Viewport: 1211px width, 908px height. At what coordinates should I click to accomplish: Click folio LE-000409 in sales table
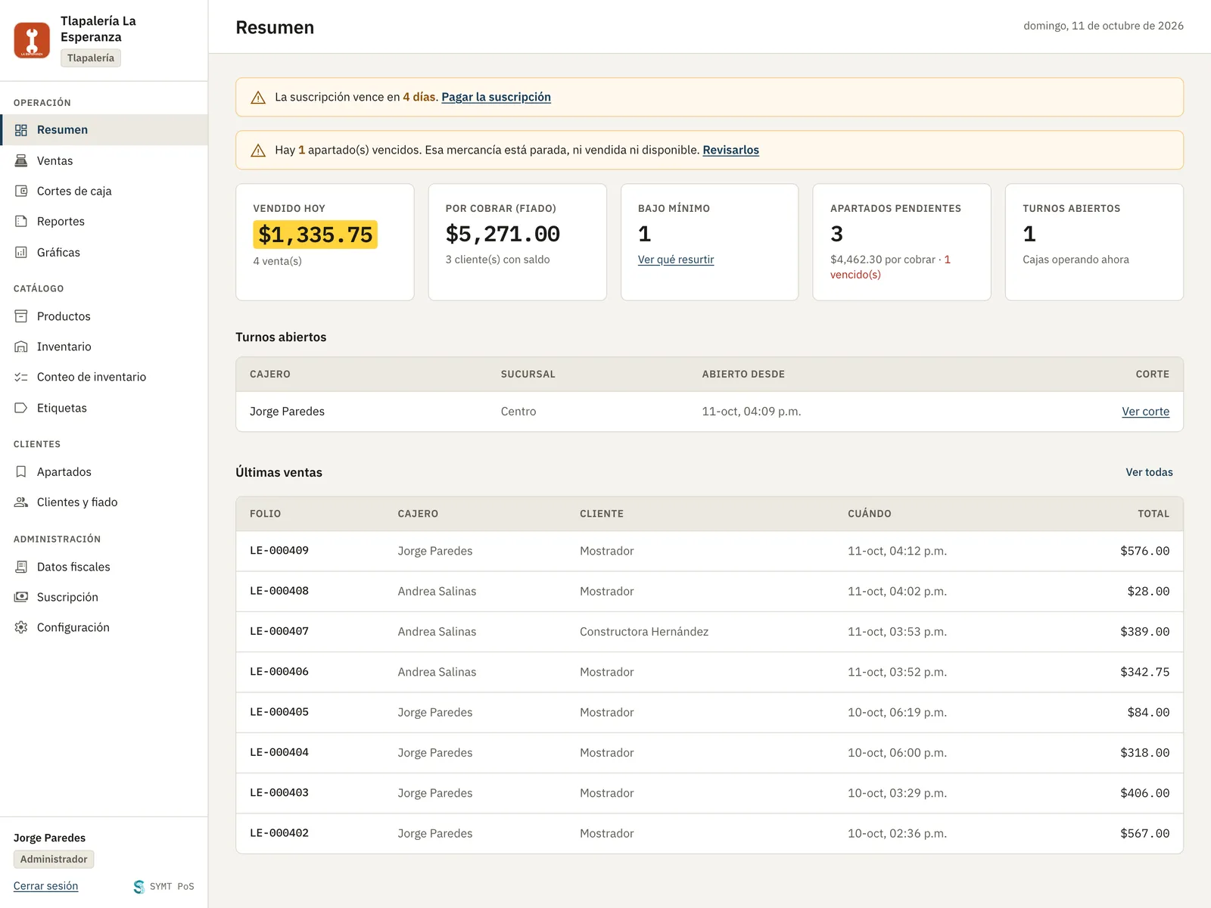(279, 551)
